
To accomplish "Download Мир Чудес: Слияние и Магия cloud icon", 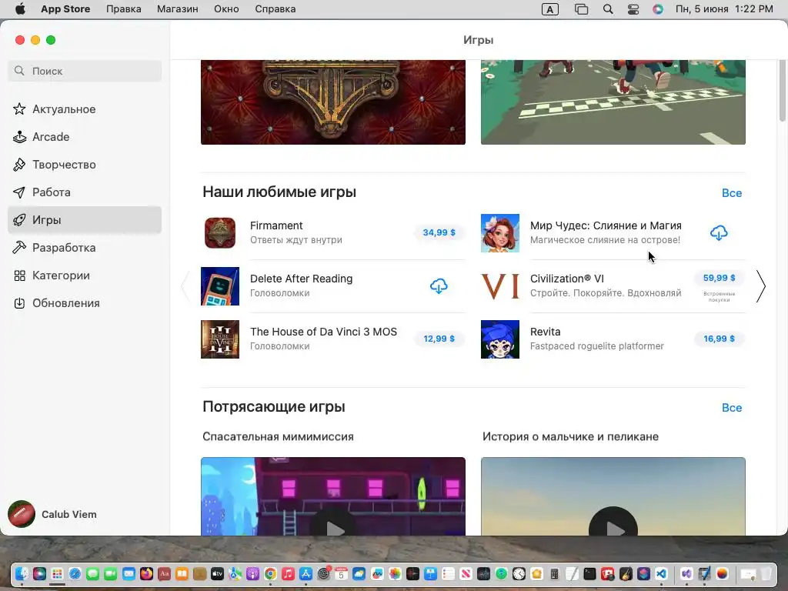I will (x=719, y=232).
